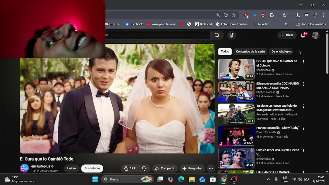Open the YouTube account avatar menu
Viewport: 329px width, 185px height.
[315, 35]
